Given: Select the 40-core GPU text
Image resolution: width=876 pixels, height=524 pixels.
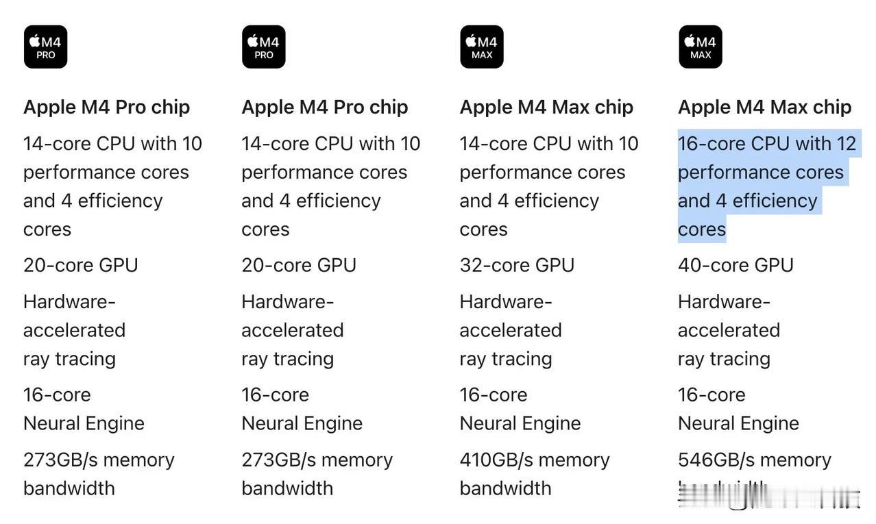Looking at the screenshot, I should point(735,265).
